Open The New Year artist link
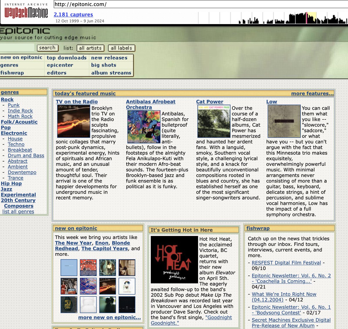This screenshot has height=329, width=348. tap(73, 243)
